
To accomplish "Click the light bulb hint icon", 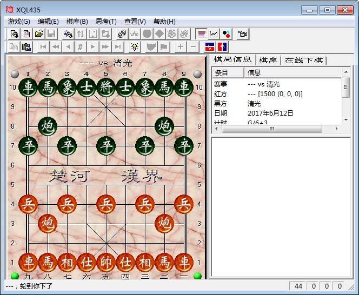I will (x=135, y=47).
